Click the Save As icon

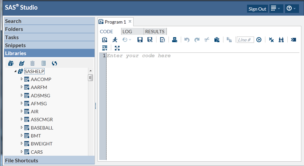click(x=150, y=40)
